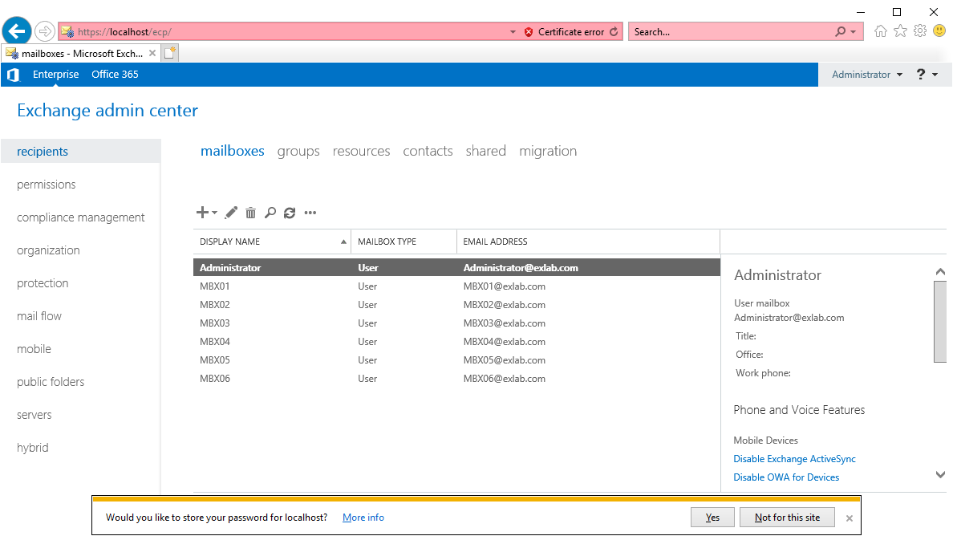The height and width of the screenshot is (536, 953).
Task: Click the browser Back arrow button
Action: click(17, 30)
